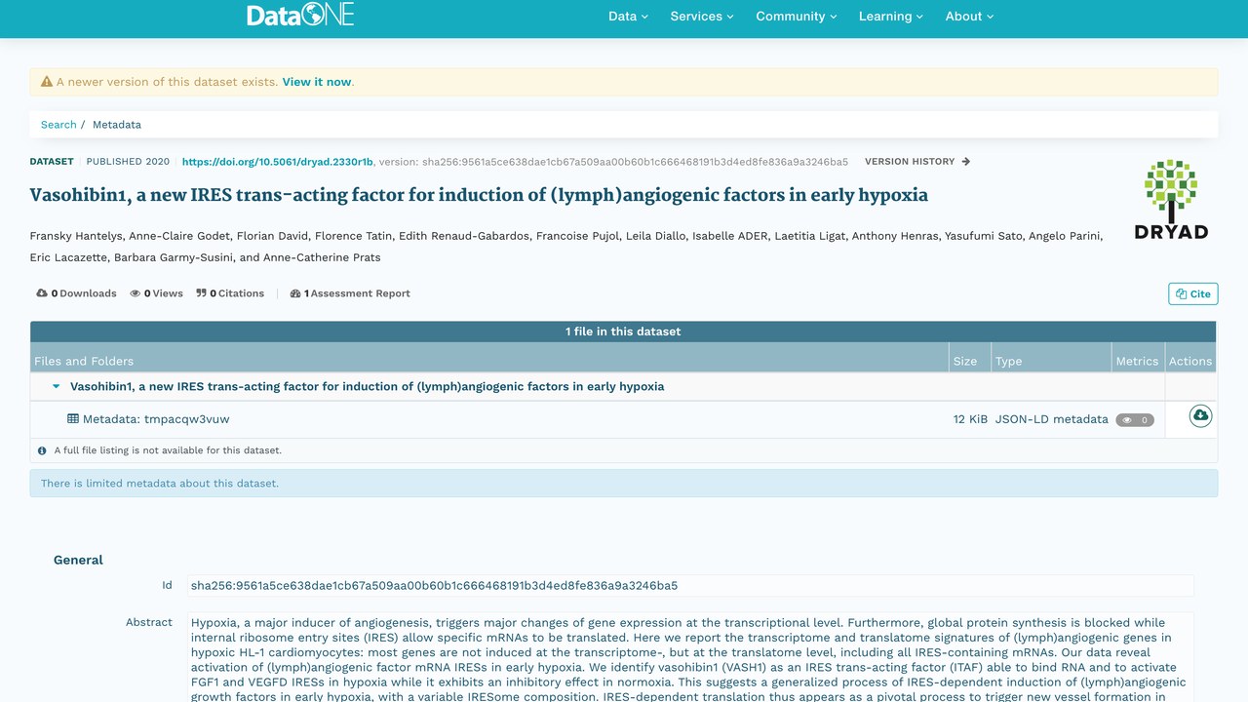Click the '1 file in this dataset' header
Image resolution: width=1248 pixels, height=702 pixels.
[x=623, y=331]
